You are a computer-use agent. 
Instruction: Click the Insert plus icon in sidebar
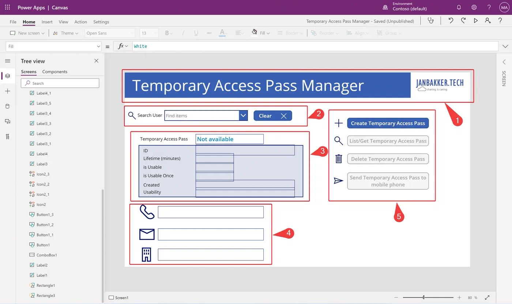pos(8,91)
